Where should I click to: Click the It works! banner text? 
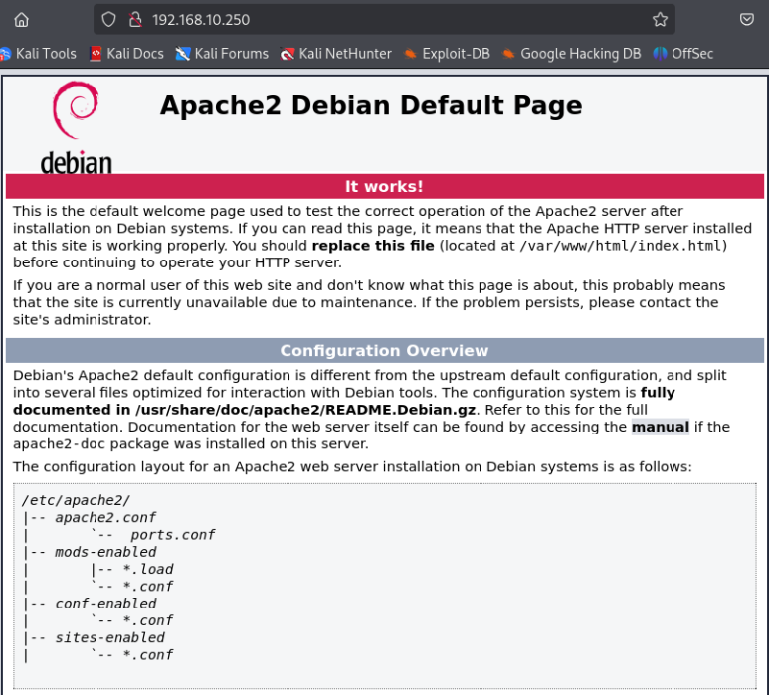tap(384, 186)
